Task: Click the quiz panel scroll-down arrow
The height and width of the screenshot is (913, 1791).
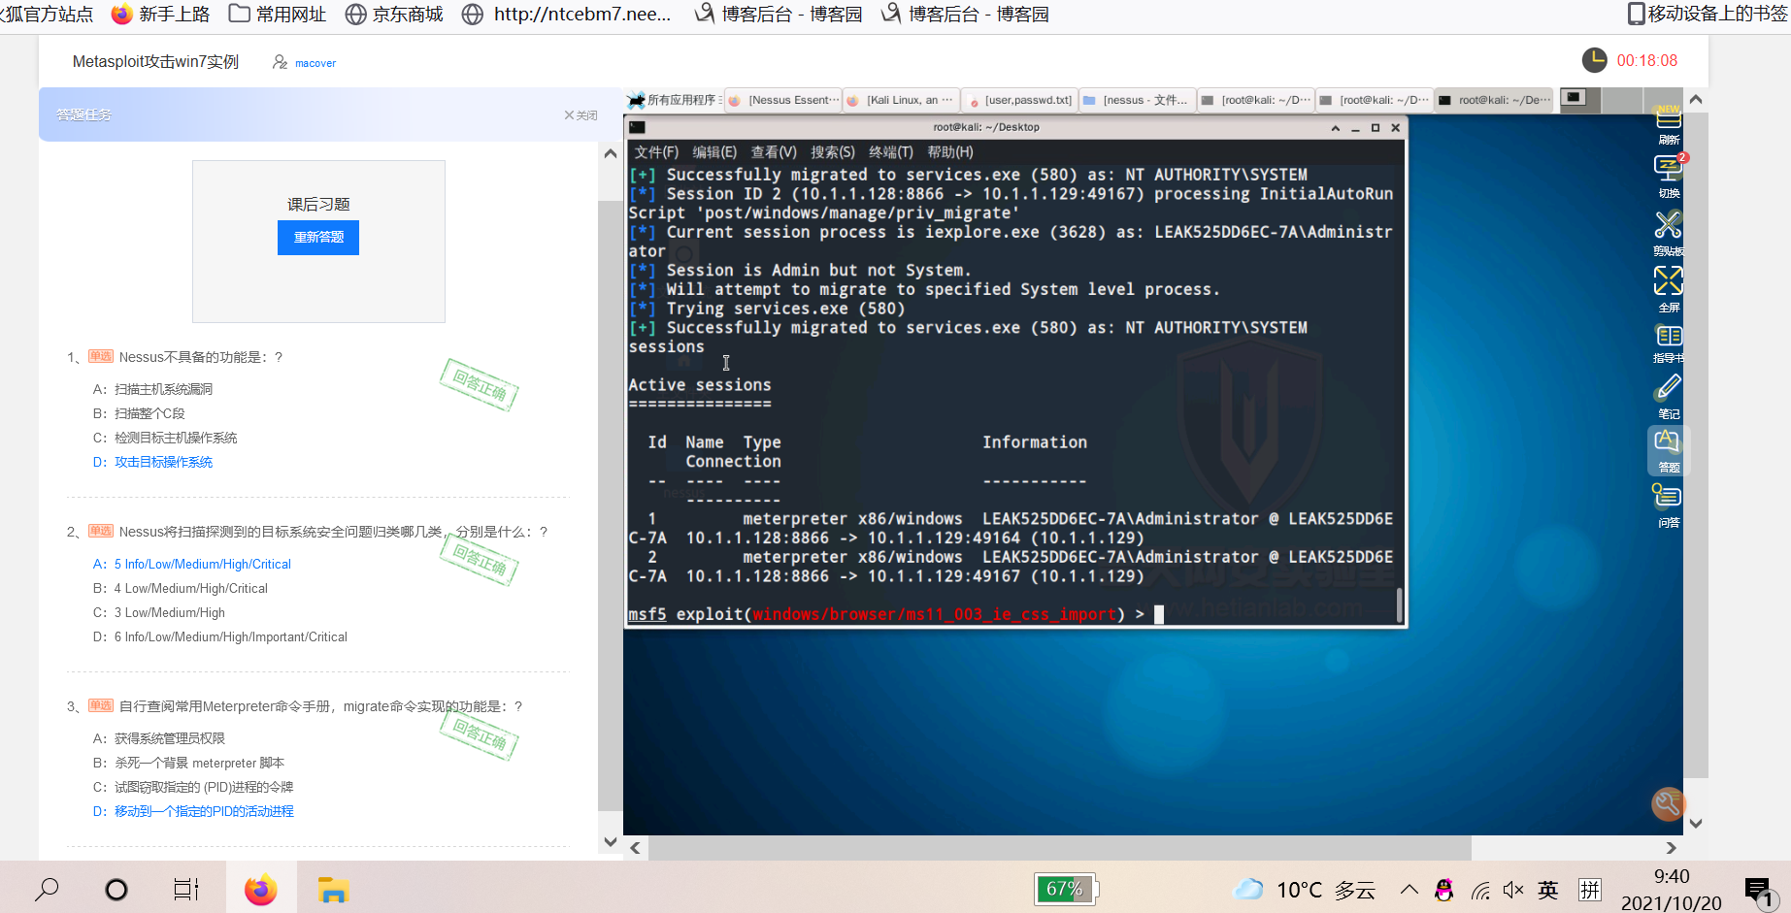Action: pos(610,842)
